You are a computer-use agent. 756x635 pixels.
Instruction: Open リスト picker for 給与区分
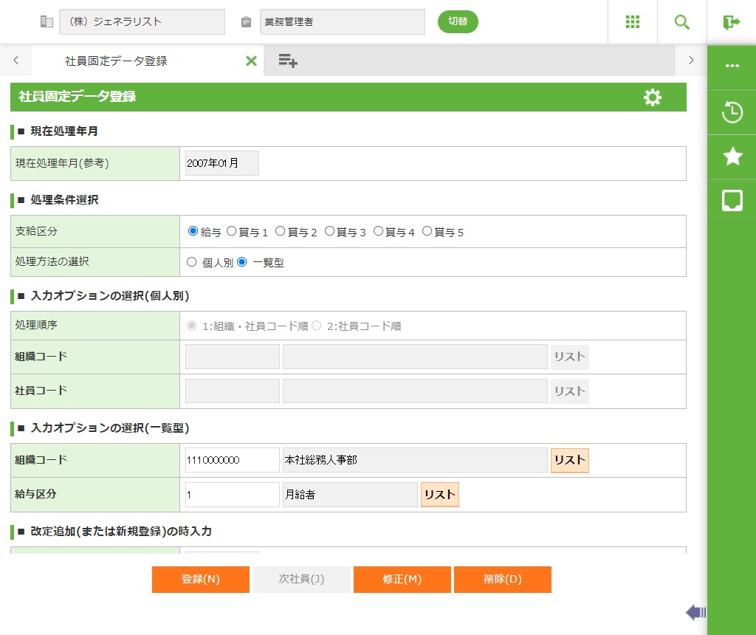click(439, 495)
